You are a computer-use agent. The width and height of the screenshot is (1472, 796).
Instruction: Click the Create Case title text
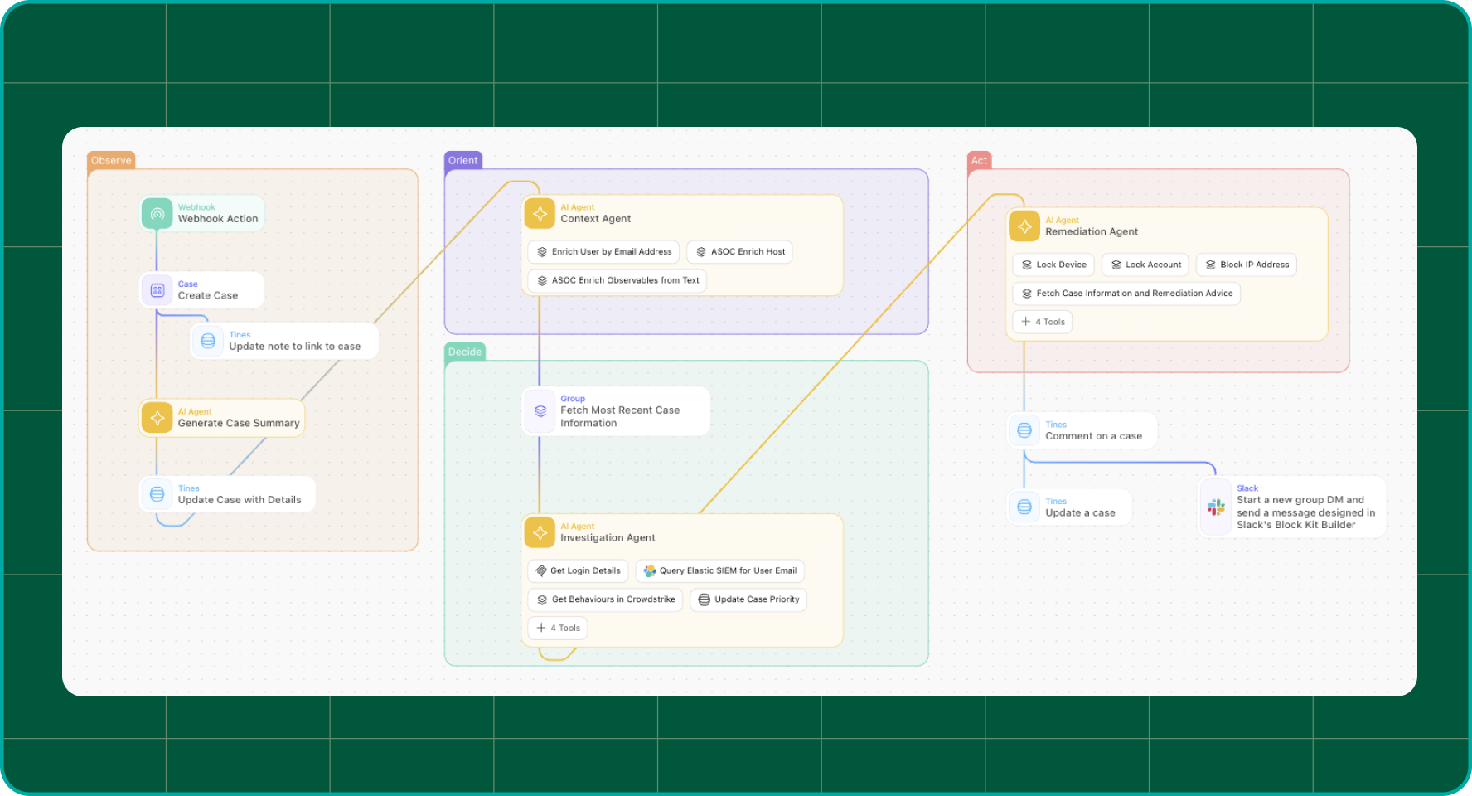[x=208, y=296]
